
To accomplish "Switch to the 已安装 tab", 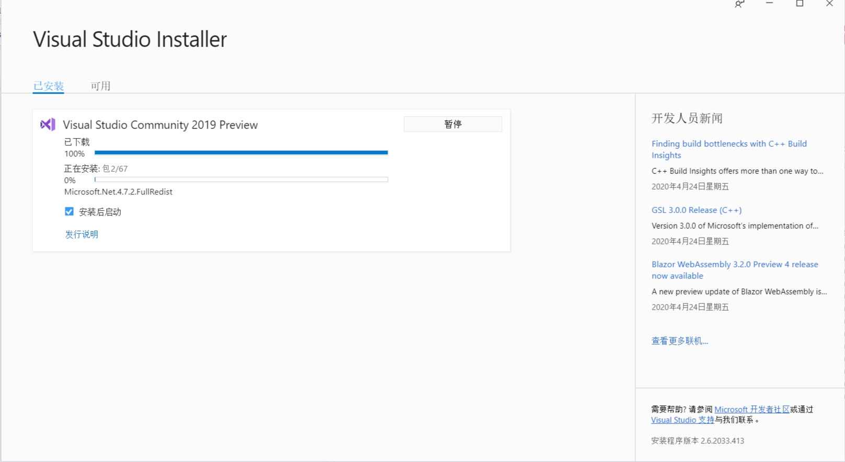I will tap(49, 86).
